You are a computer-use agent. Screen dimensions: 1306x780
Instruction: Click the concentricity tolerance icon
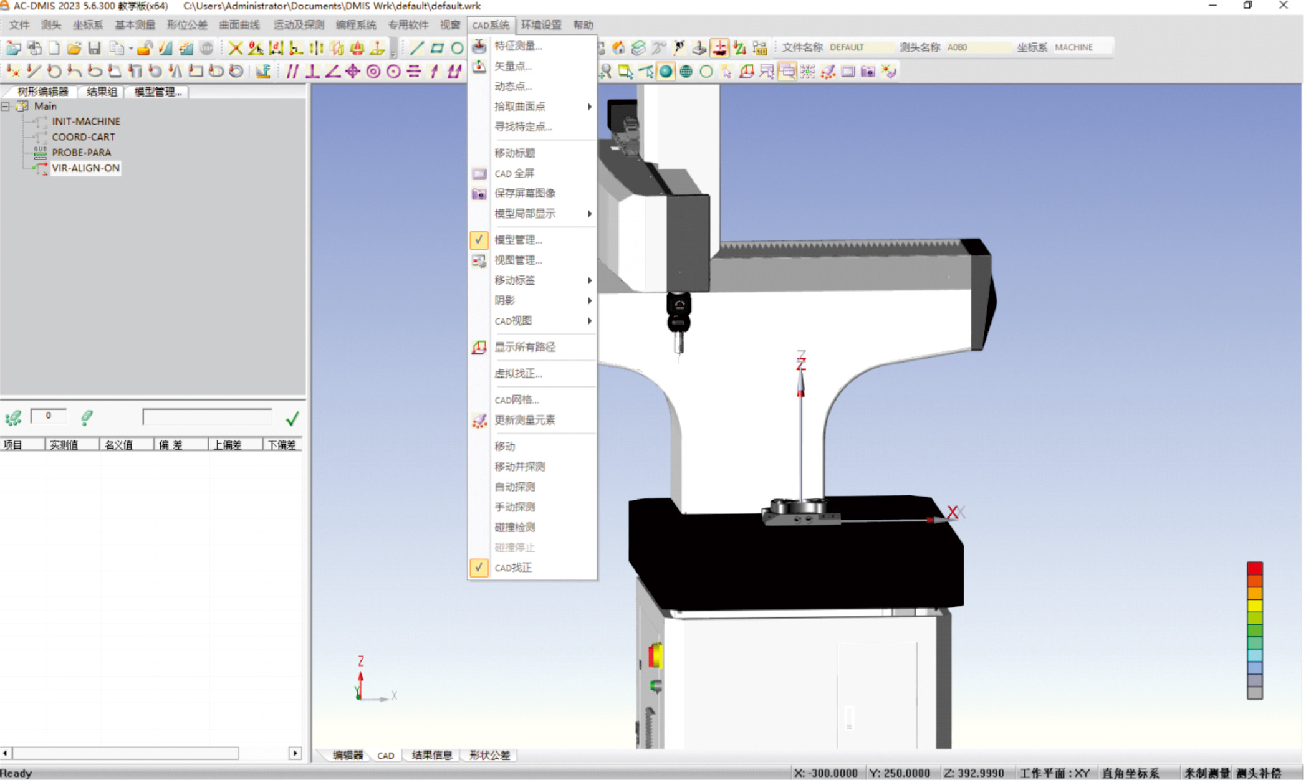click(x=373, y=72)
